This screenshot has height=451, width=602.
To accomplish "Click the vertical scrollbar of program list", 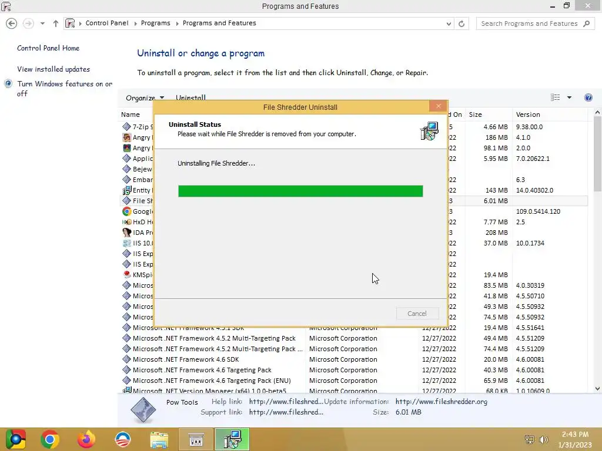I will pyautogui.click(x=597, y=153).
